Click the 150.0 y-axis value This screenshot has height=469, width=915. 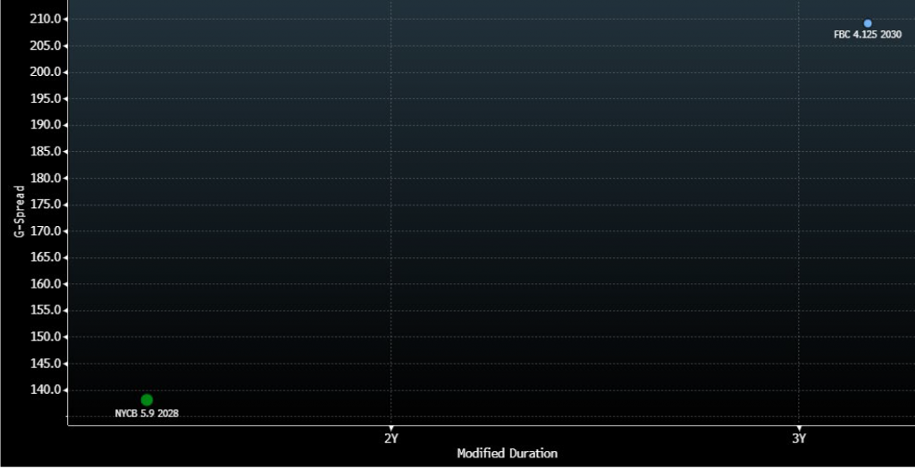(x=44, y=337)
